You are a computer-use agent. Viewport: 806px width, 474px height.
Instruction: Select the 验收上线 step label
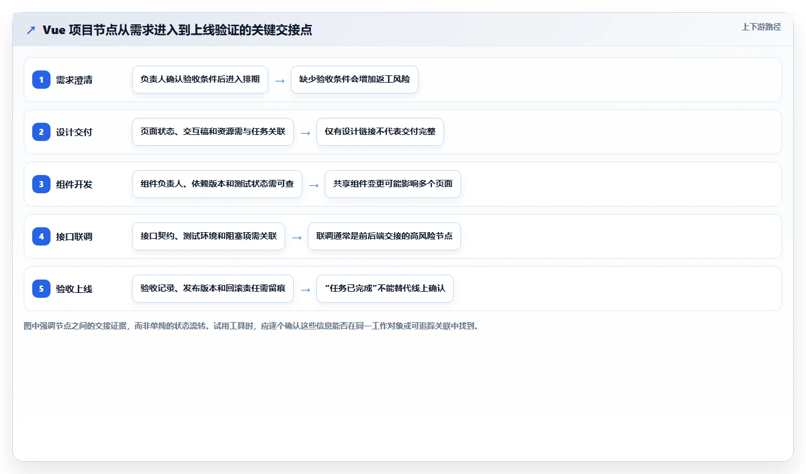(74, 289)
